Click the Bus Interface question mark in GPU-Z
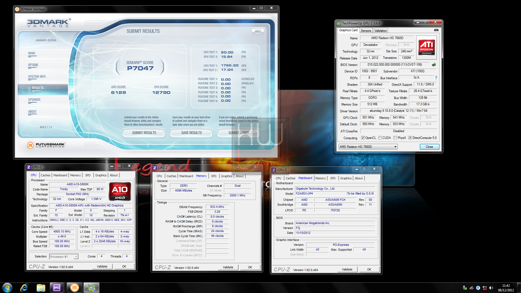The width and height of the screenshot is (521, 293). point(436,78)
